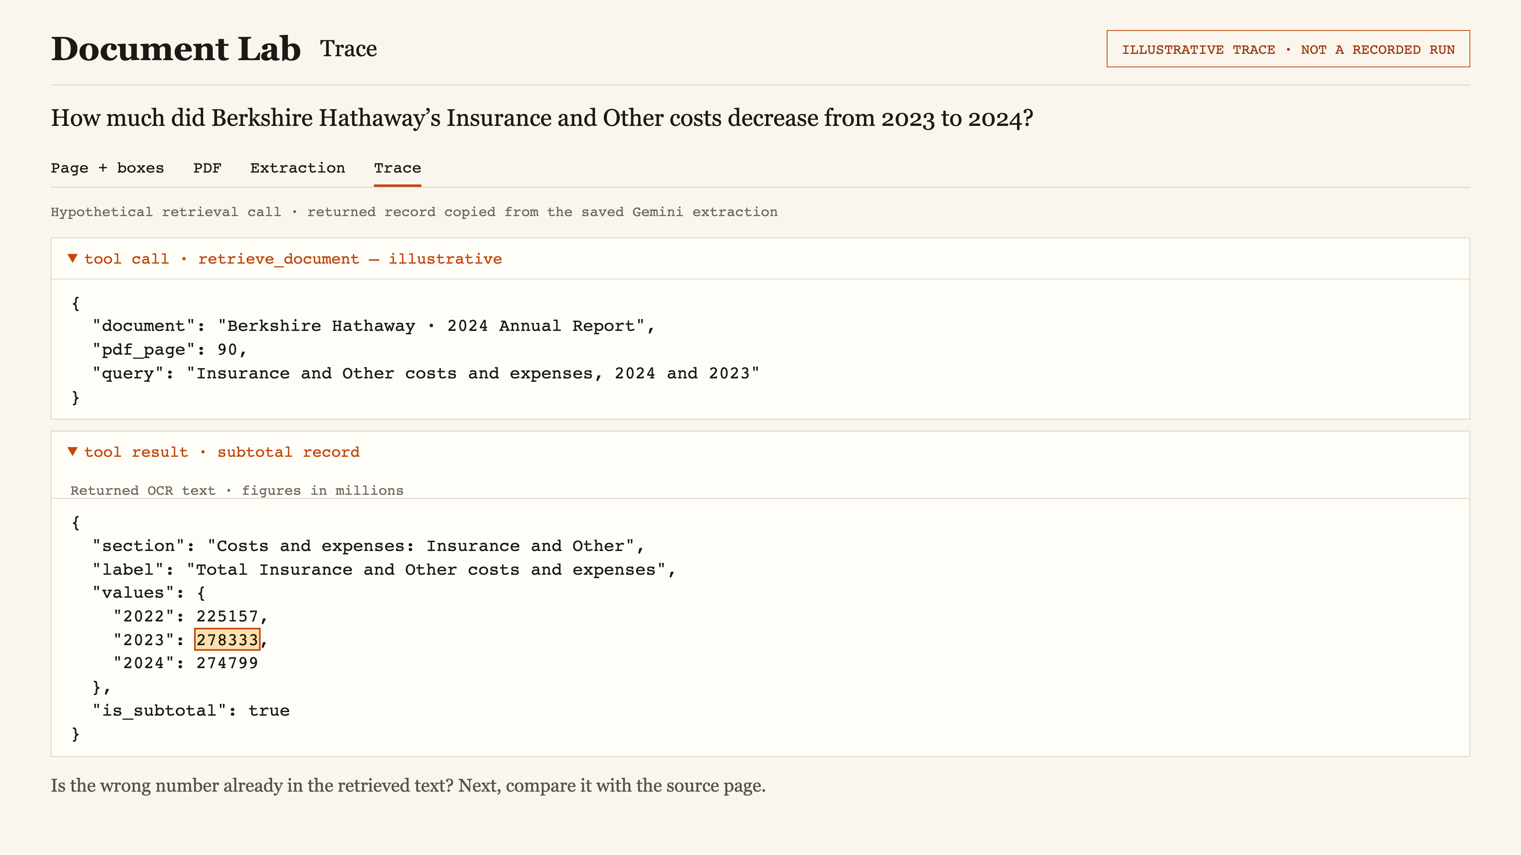
Task: Click the Document Lab title
Action: (x=176, y=48)
